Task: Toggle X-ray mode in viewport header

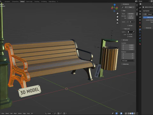Action: [126, 113]
